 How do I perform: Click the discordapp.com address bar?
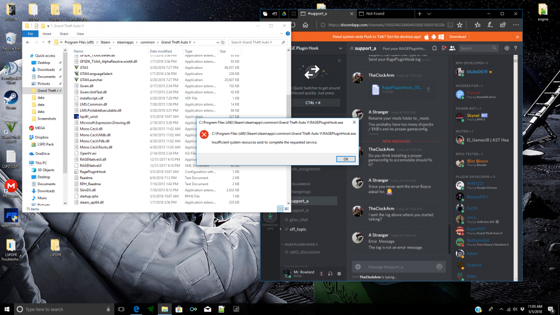(386, 25)
